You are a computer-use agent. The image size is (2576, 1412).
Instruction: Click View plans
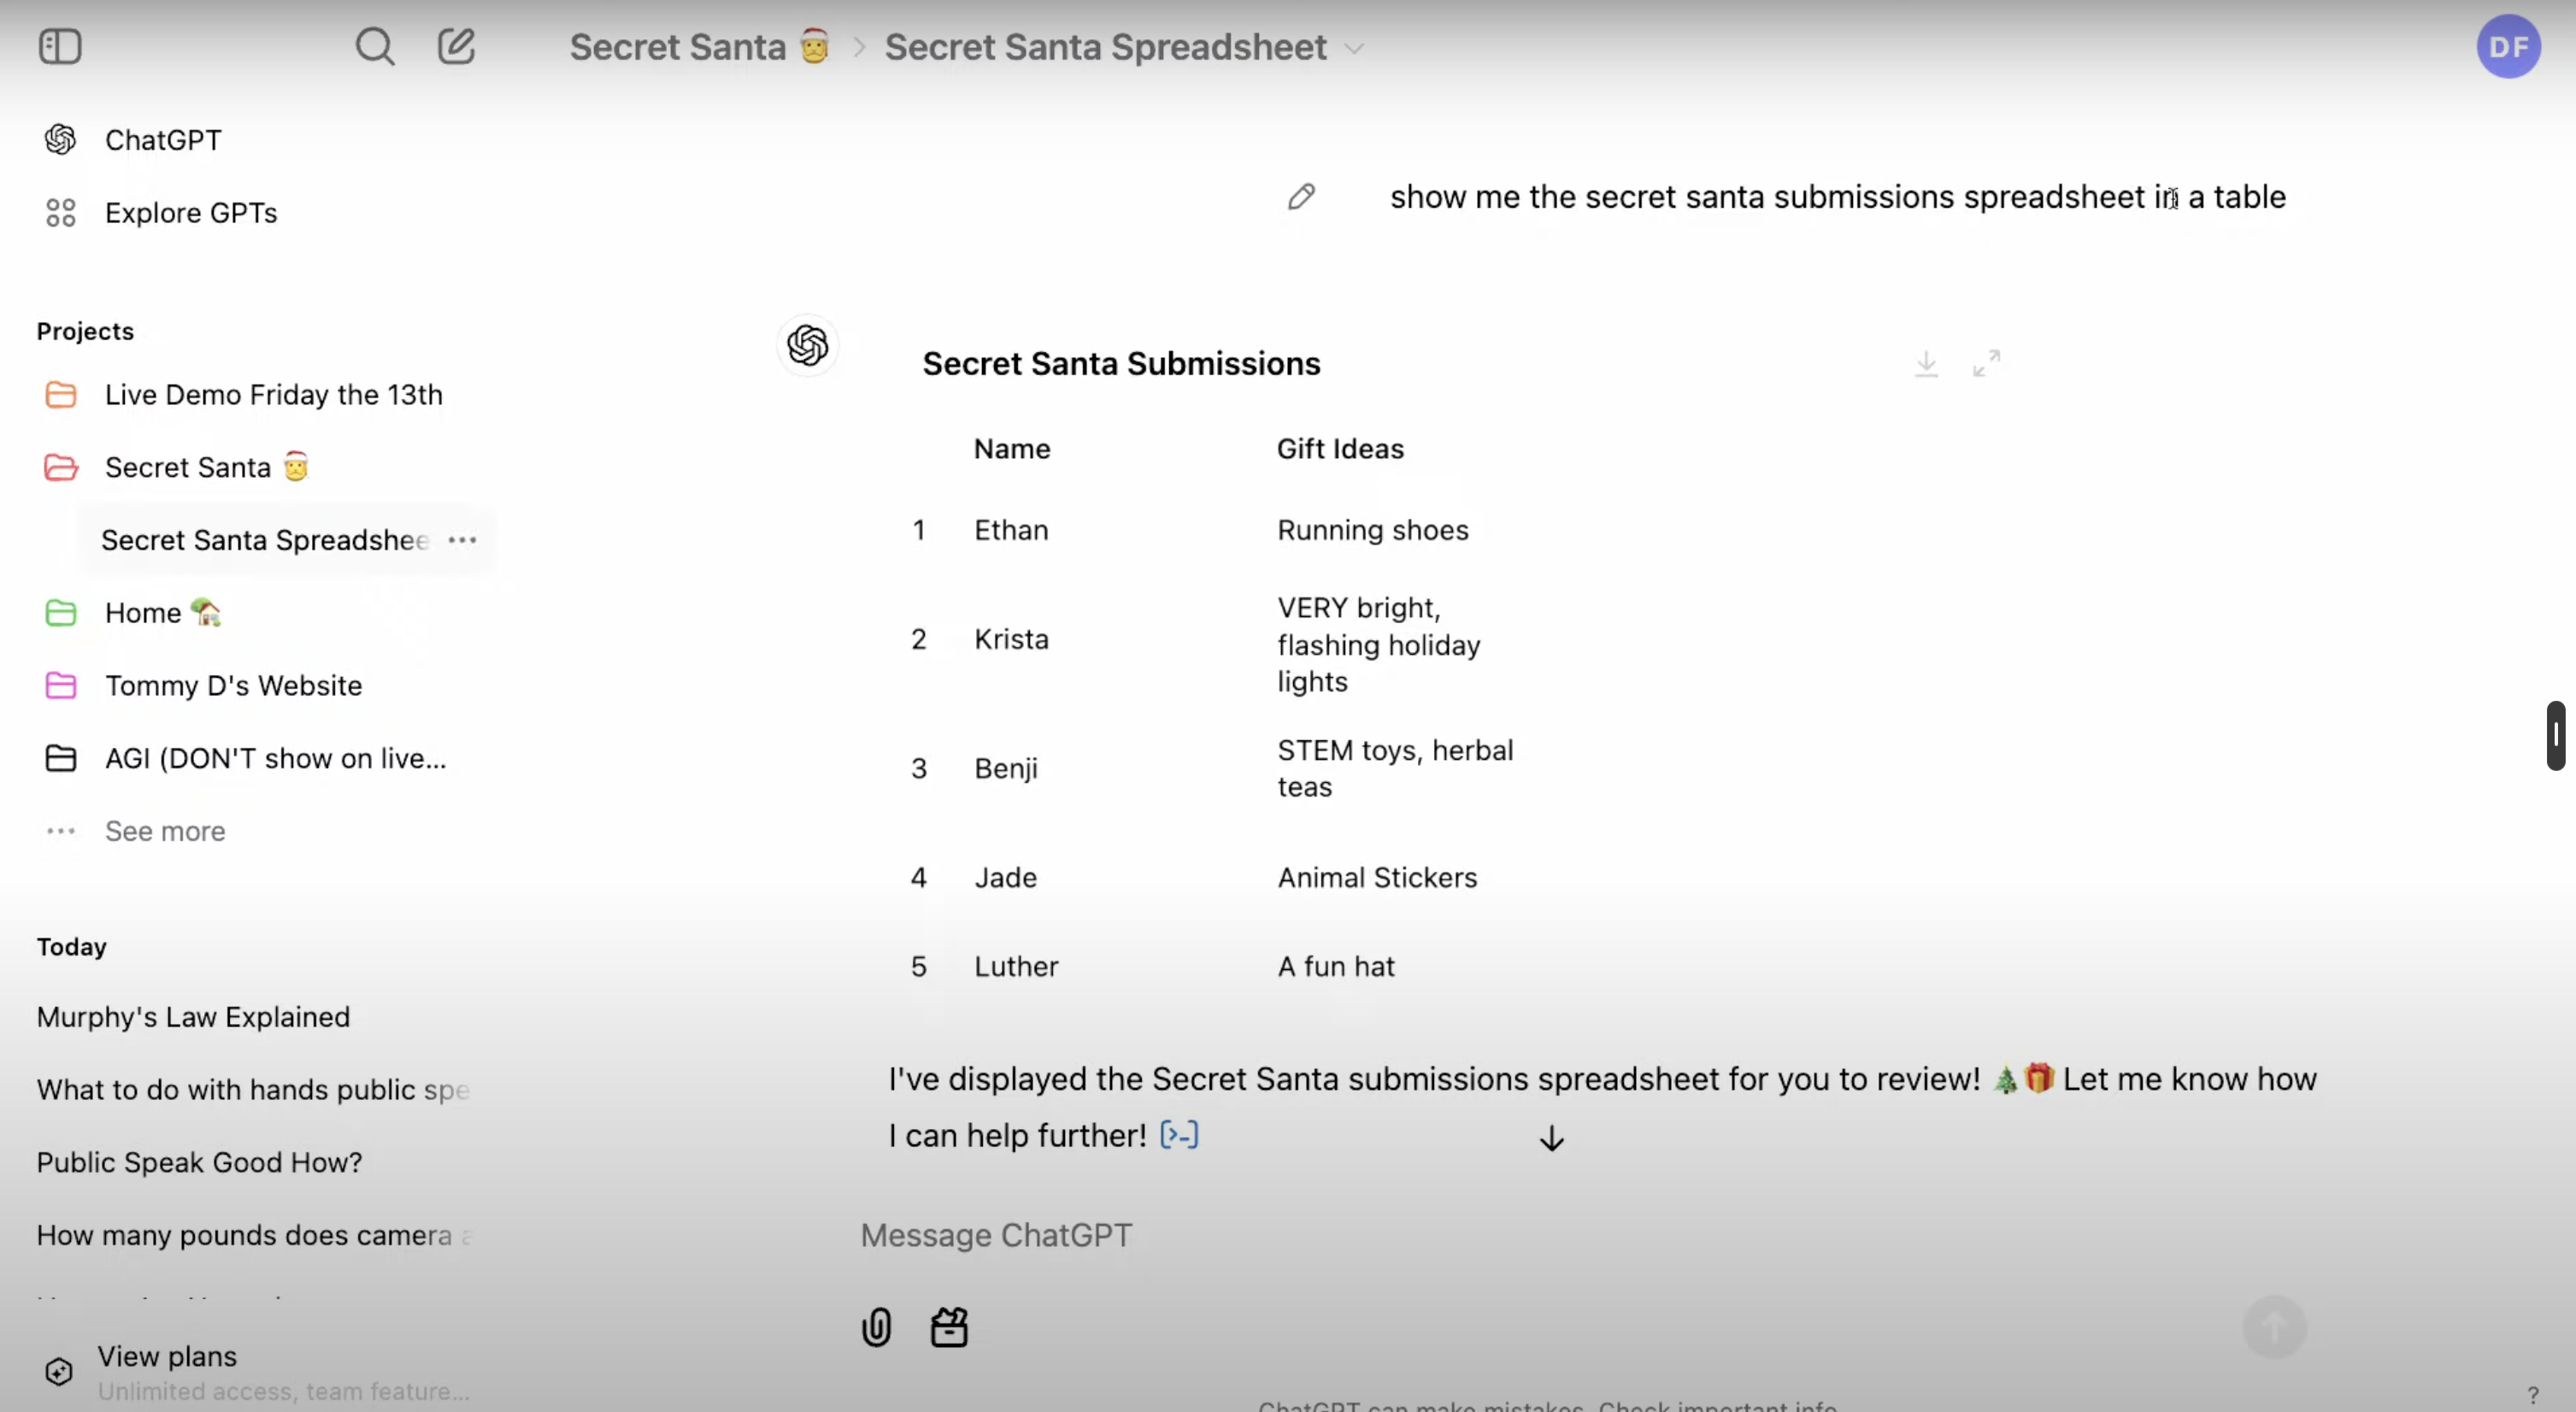tap(167, 1357)
